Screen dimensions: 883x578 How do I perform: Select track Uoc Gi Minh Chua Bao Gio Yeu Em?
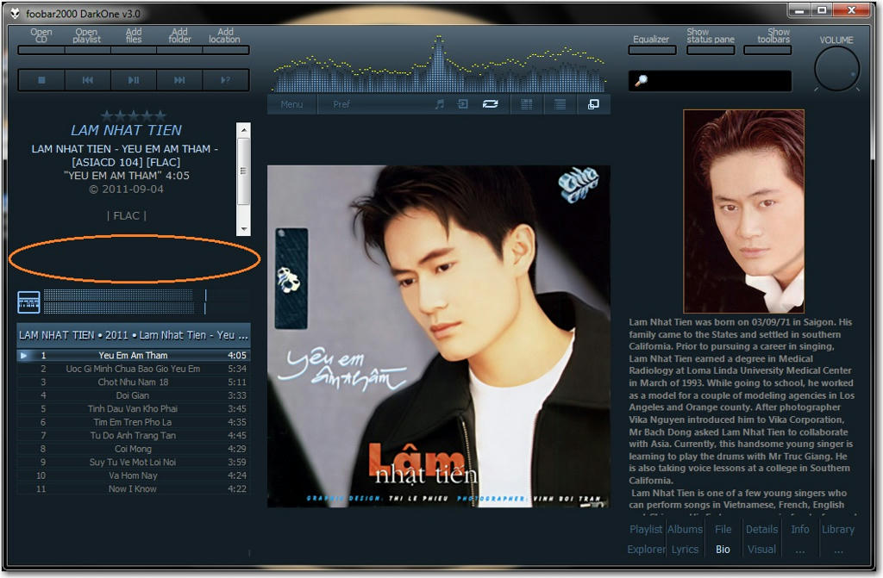pos(134,369)
